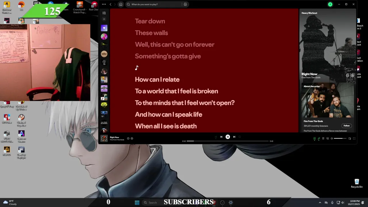Expand Your Library sidebar

104,13
